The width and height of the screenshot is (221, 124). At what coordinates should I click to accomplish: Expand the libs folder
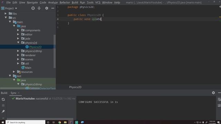pos(6,13)
